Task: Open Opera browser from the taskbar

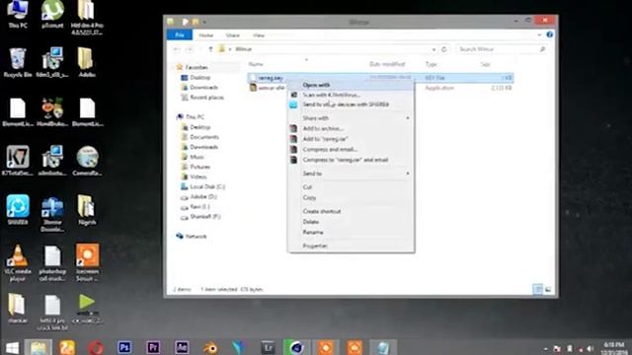Action: [96, 347]
